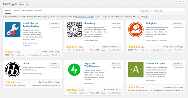Open the Gutenberg plugin title link
Screen dimensions: 188x98
pos(90,23)
